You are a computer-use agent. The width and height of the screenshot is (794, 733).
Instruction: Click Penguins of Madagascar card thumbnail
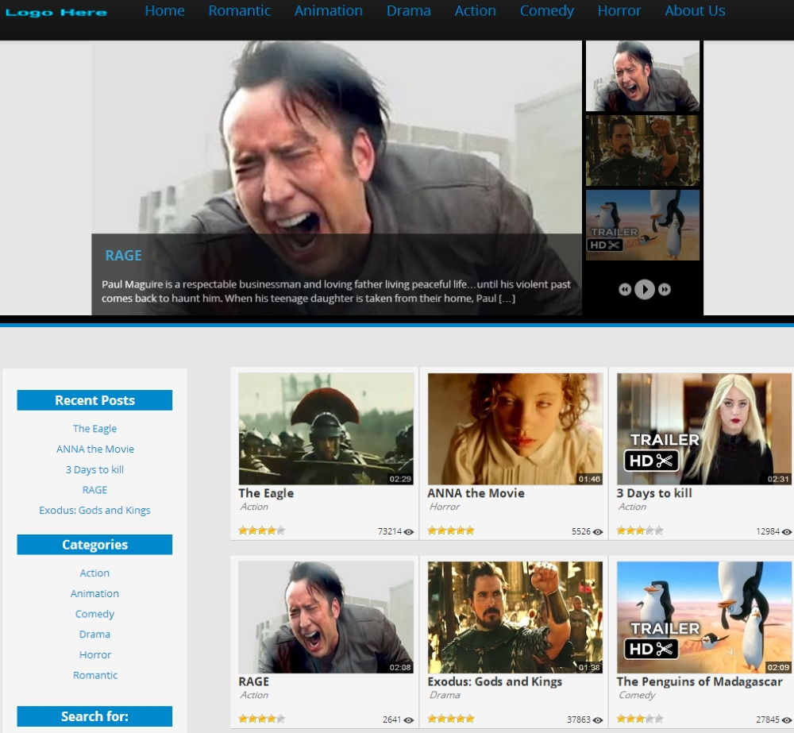(x=704, y=617)
